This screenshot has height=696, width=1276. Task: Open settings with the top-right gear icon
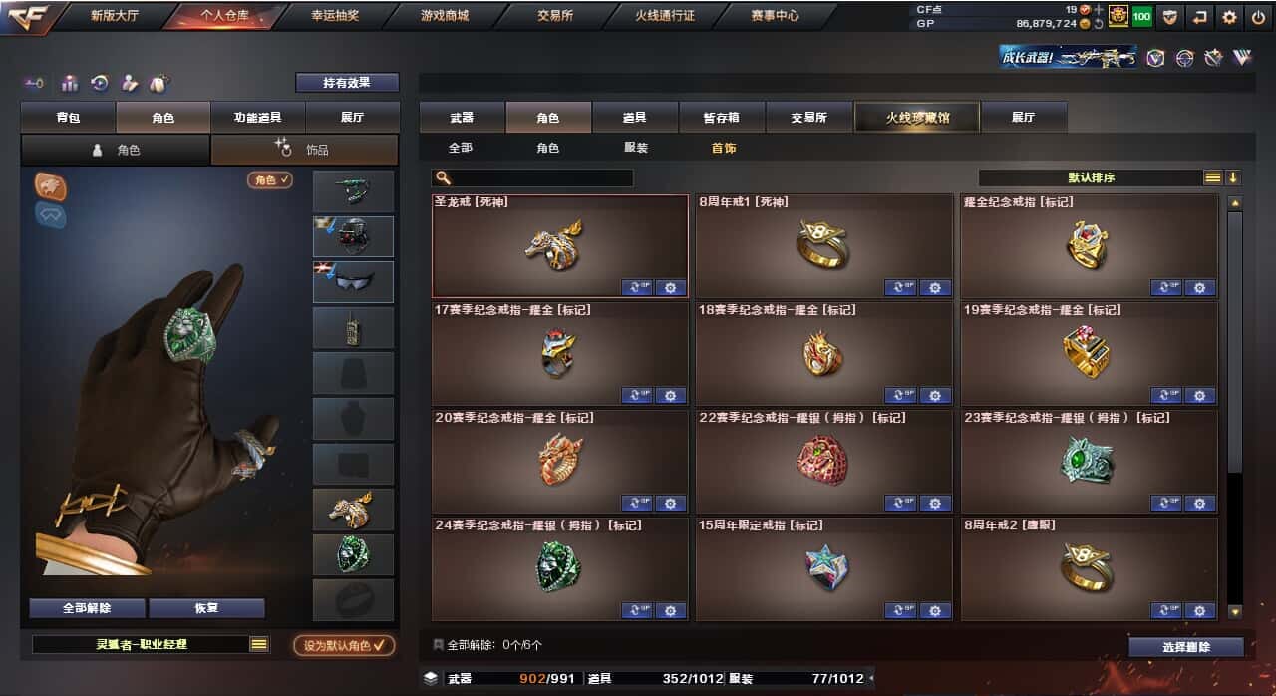coord(1229,16)
